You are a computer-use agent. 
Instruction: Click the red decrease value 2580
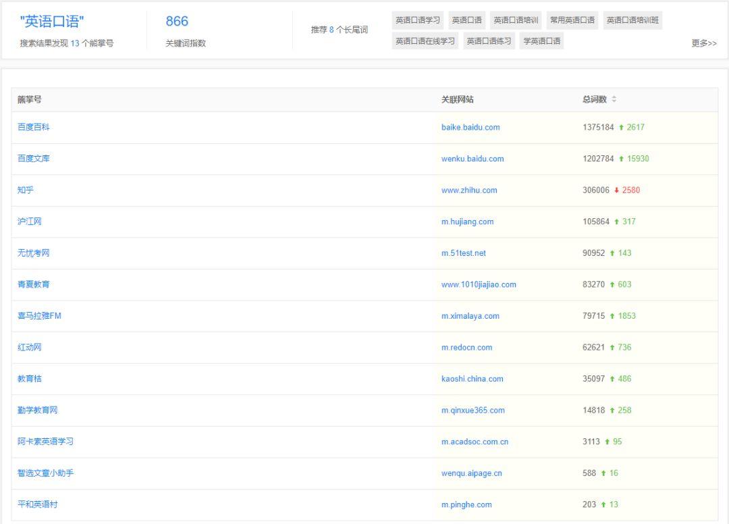(631, 190)
